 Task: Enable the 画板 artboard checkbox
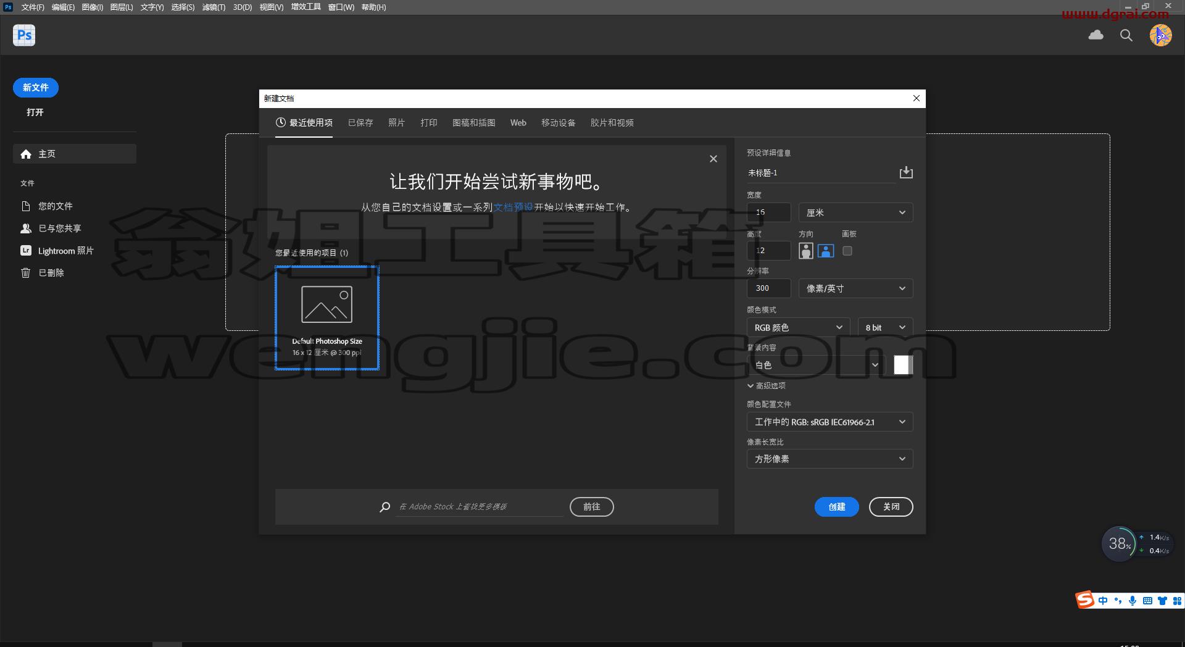(847, 251)
